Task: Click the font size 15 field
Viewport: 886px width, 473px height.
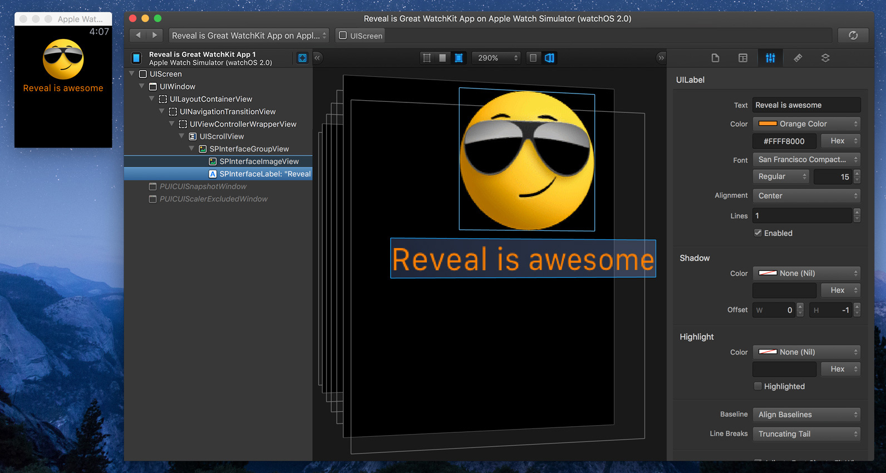Action: [833, 176]
